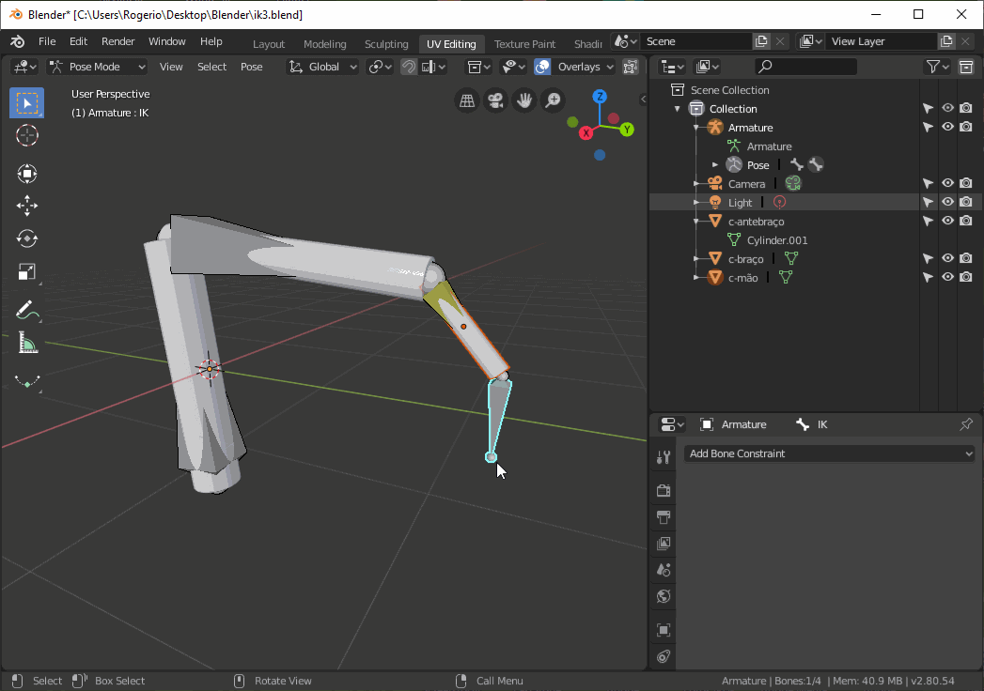Toggle Light visibility in the outliner
Image resolution: width=984 pixels, height=691 pixels.
(947, 201)
